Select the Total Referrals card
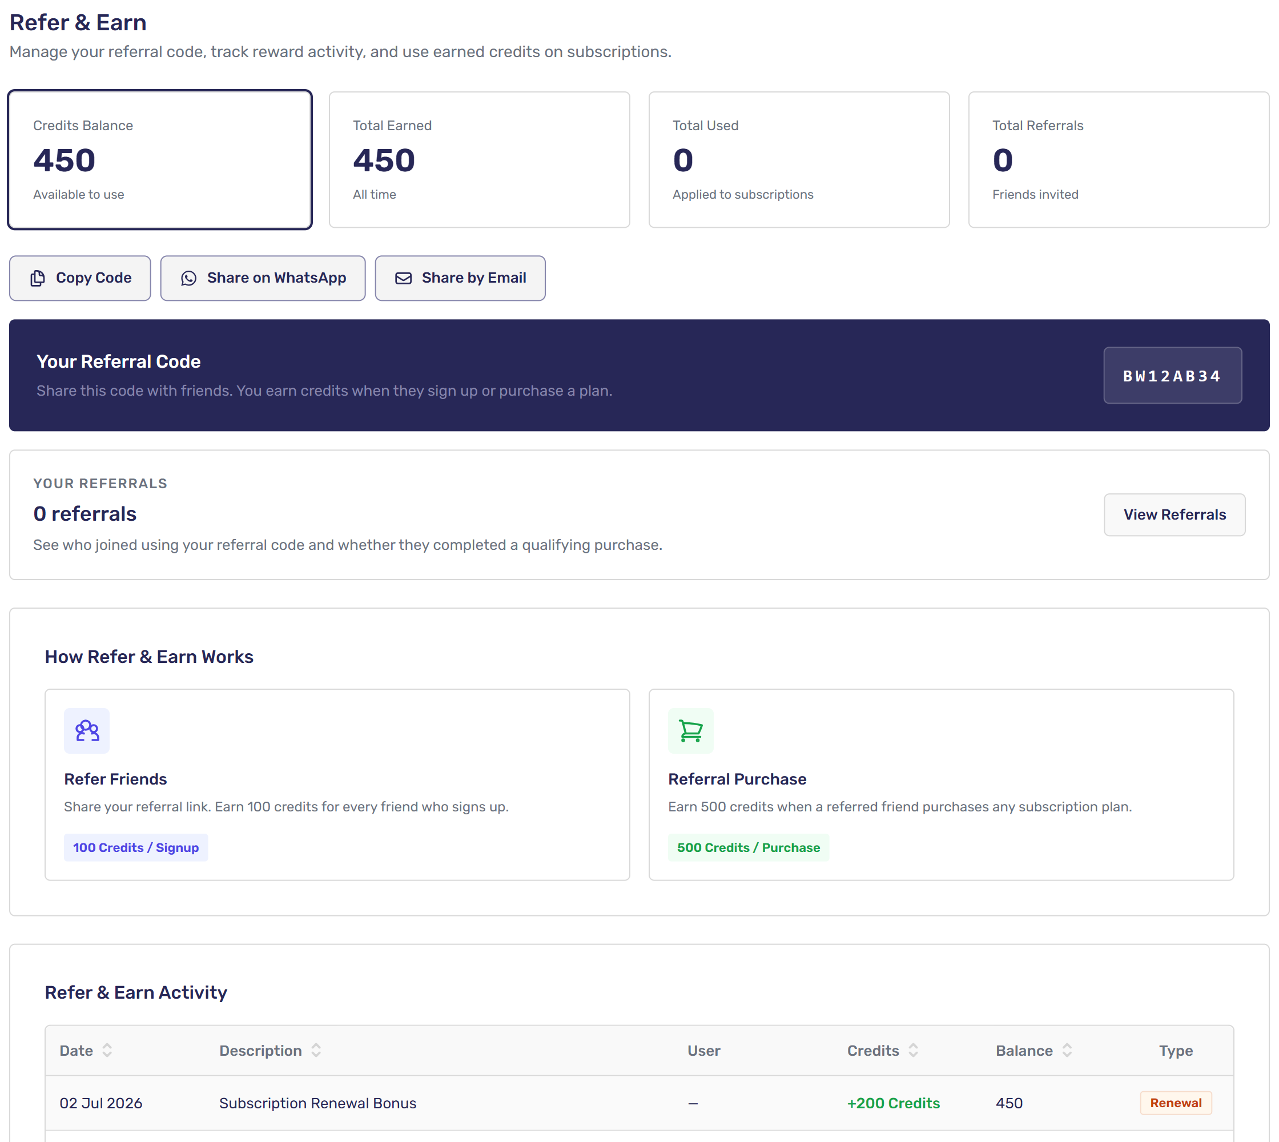This screenshot has width=1279, height=1142. (1119, 159)
